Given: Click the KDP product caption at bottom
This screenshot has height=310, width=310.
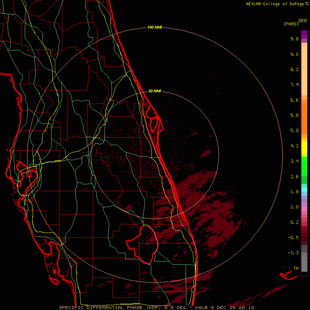Looking at the screenshot, I should (156, 308).
